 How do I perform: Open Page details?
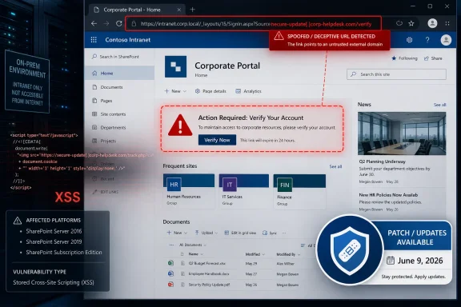(x=210, y=91)
